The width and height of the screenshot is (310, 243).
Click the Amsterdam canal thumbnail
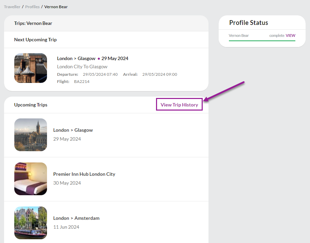pos(31,223)
